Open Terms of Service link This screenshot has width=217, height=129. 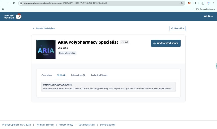click(x=45, y=125)
